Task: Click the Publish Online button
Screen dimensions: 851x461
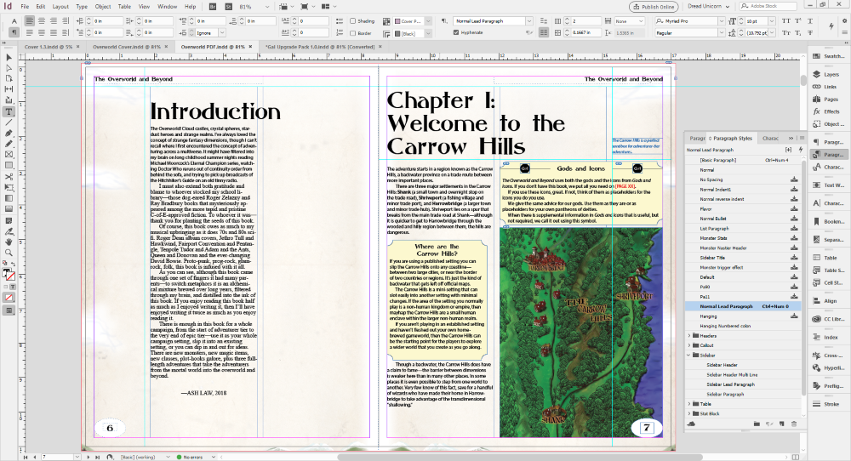Action: click(x=654, y=7)
